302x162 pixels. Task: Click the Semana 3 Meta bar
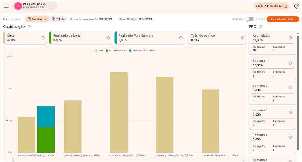pyautogui.click(x=119, y=112)
